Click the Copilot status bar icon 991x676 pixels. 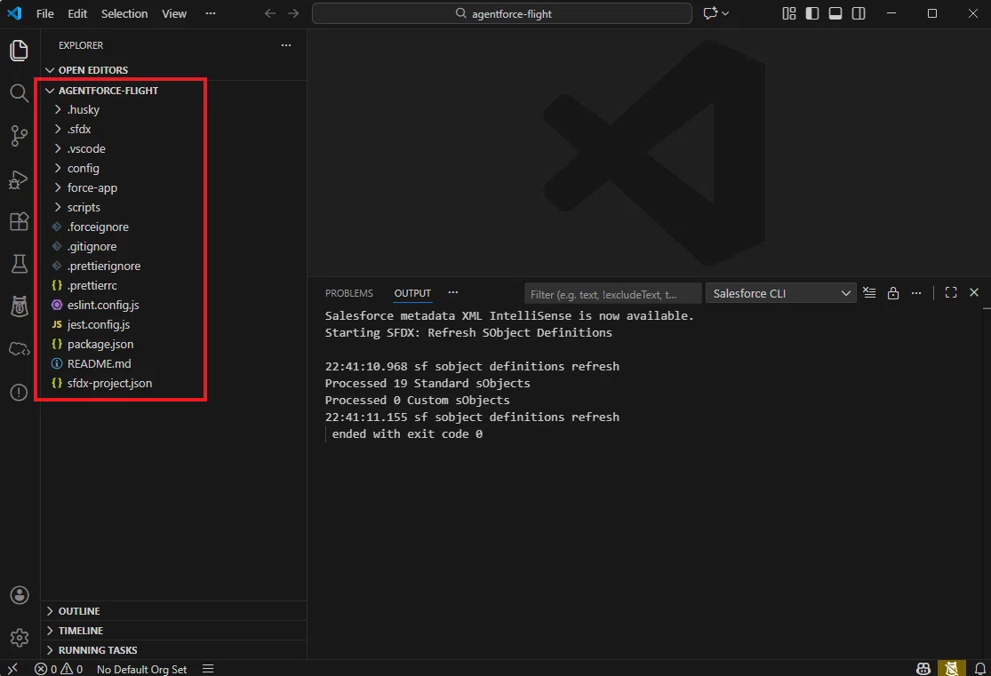923,668
